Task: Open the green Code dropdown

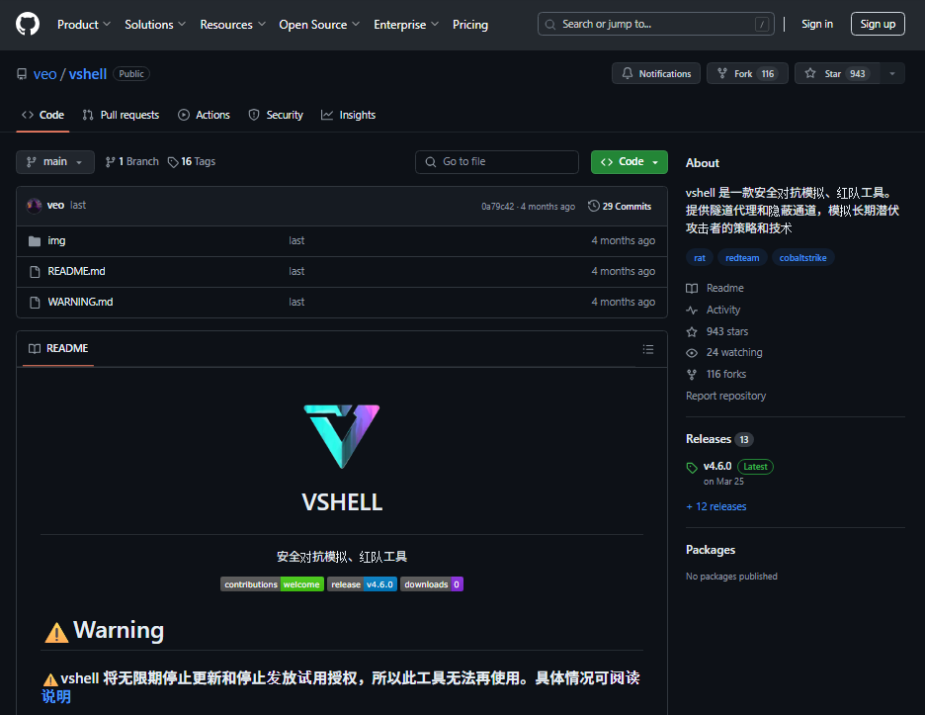Action: point(629,161)
